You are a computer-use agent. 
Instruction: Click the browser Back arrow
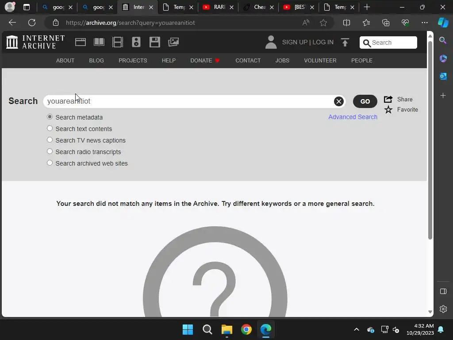[12, 23]
